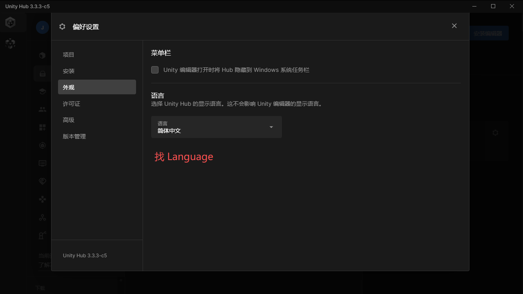Close the preferences dialog with the X
The image size is (523, 294).
[454, 26]
